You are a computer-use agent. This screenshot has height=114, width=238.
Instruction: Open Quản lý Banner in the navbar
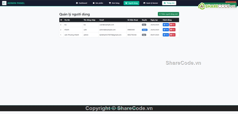[x=151, y=3]
